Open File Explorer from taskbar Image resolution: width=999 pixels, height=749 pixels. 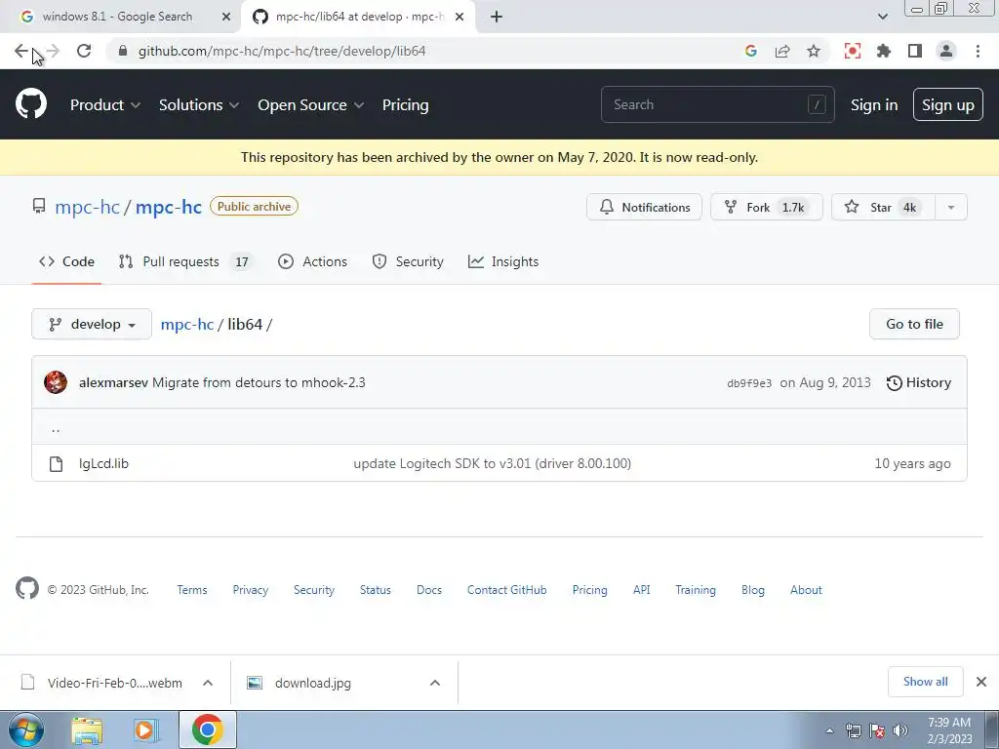click(x=87, y=730)
